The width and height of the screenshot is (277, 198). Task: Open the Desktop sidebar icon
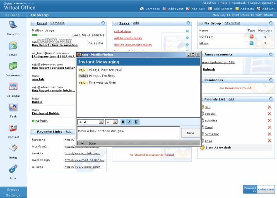pos(13,25)
